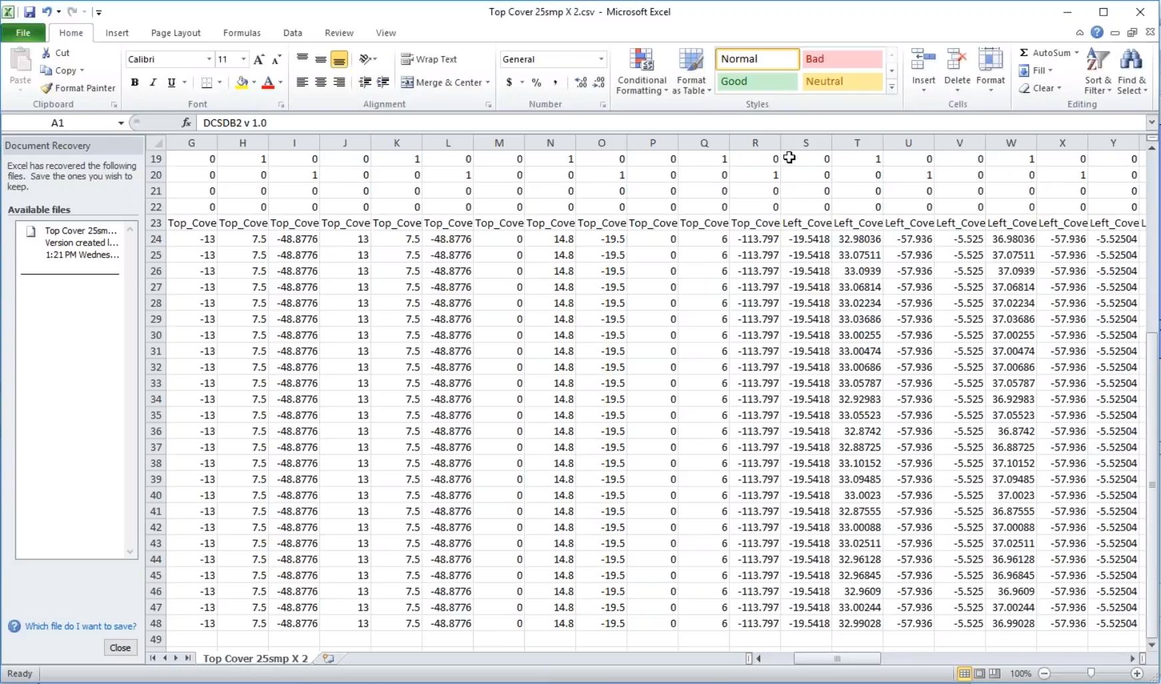Switch to the Formulas ribbon tab
1161x684 pixels.
[241, 33]
